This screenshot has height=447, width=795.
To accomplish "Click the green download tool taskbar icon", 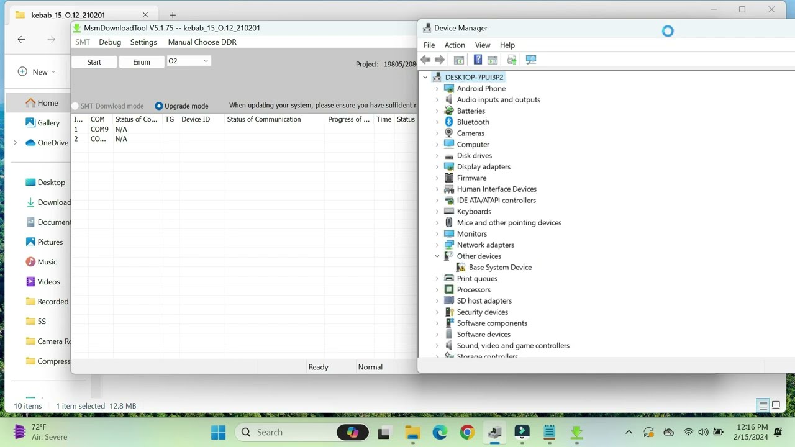I will tap(576, 432).
